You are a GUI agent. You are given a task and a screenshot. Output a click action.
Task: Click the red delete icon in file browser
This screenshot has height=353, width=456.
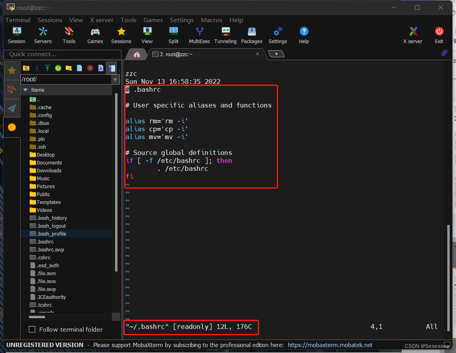[90, 68]
